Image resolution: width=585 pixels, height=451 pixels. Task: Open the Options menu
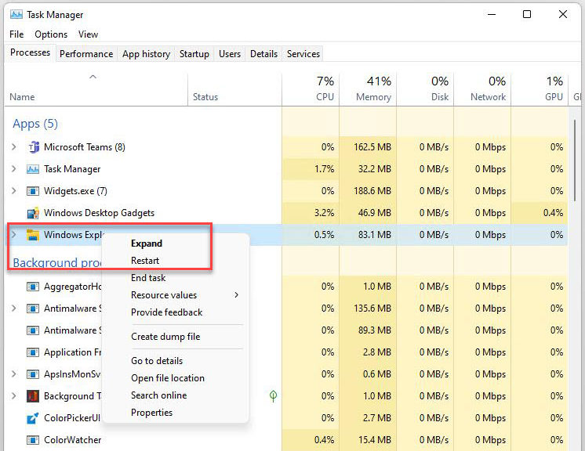pos(51,34)
